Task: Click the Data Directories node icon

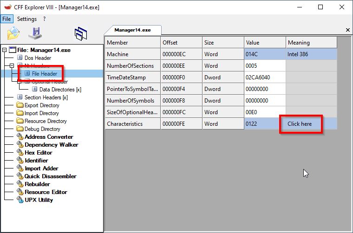Action: pos(35,89)
